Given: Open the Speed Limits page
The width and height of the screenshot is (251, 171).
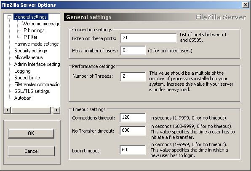Looking at the screenshot, I should click(27, 78).
